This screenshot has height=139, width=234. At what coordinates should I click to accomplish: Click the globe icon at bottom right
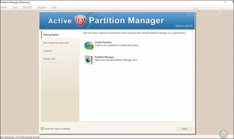pos(223,134)
